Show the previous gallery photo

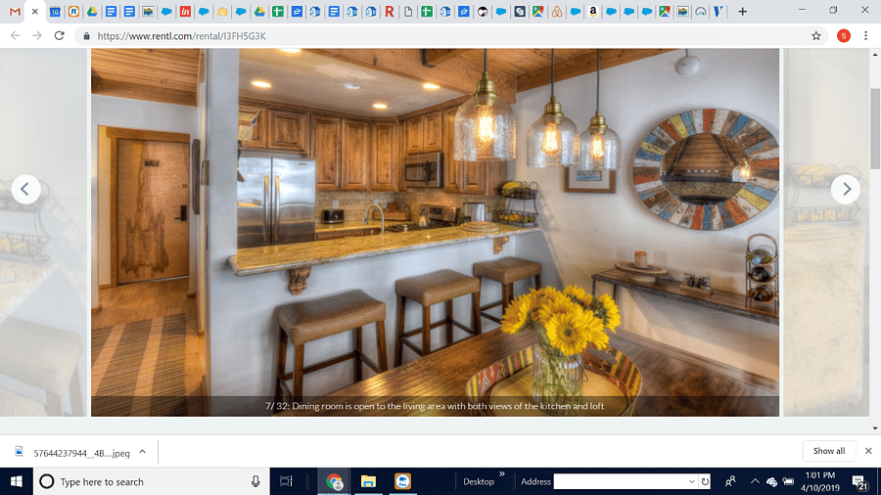pos(25,189)
